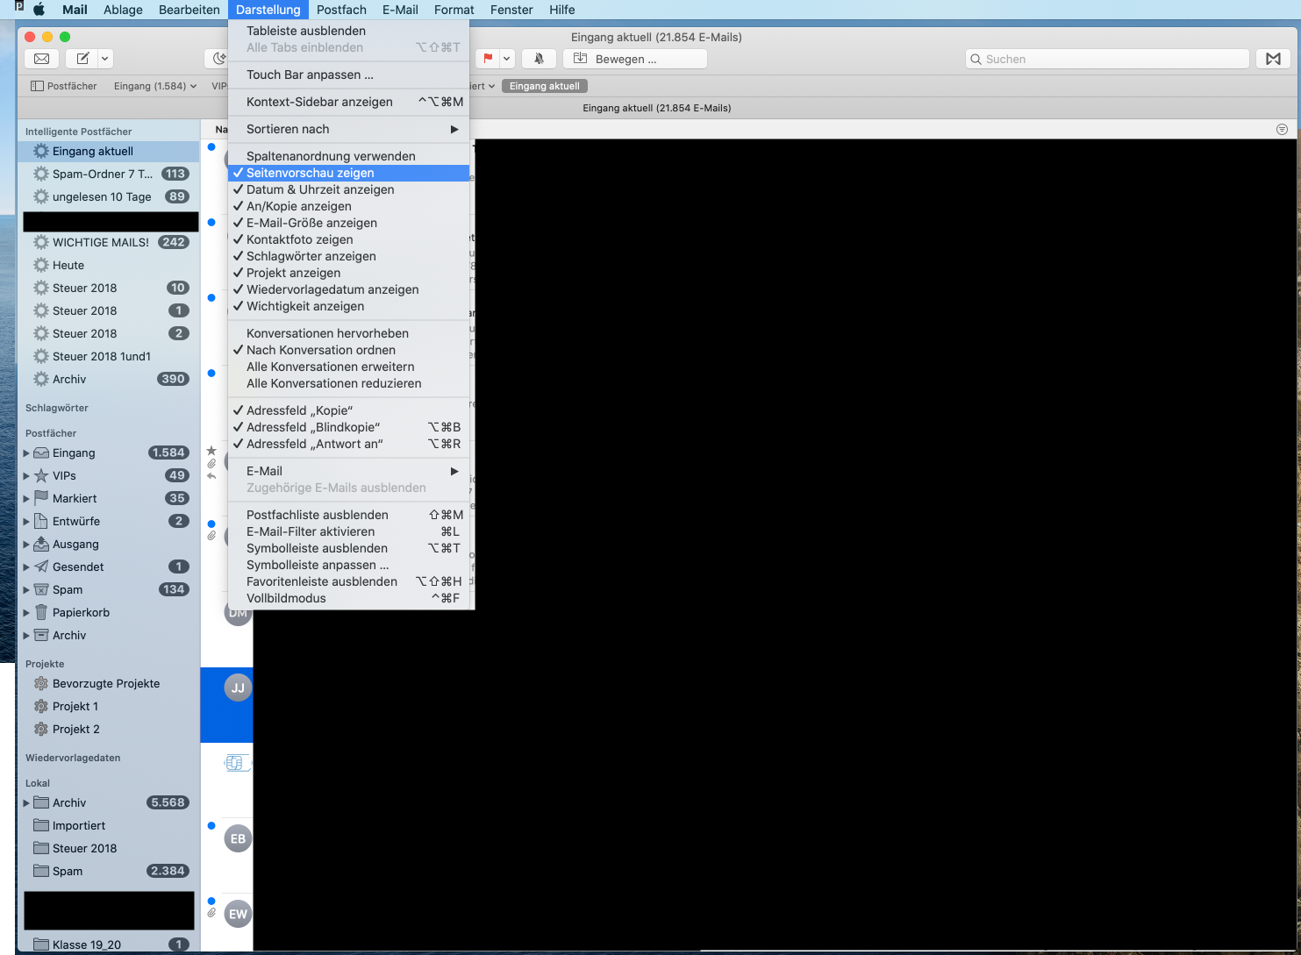Screen dimensions: 1301x955
Task: Open the Papierkorb trash mailbox
Action: tap(109, 612)
